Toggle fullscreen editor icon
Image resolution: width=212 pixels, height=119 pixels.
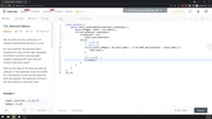[x=208, y=19]
